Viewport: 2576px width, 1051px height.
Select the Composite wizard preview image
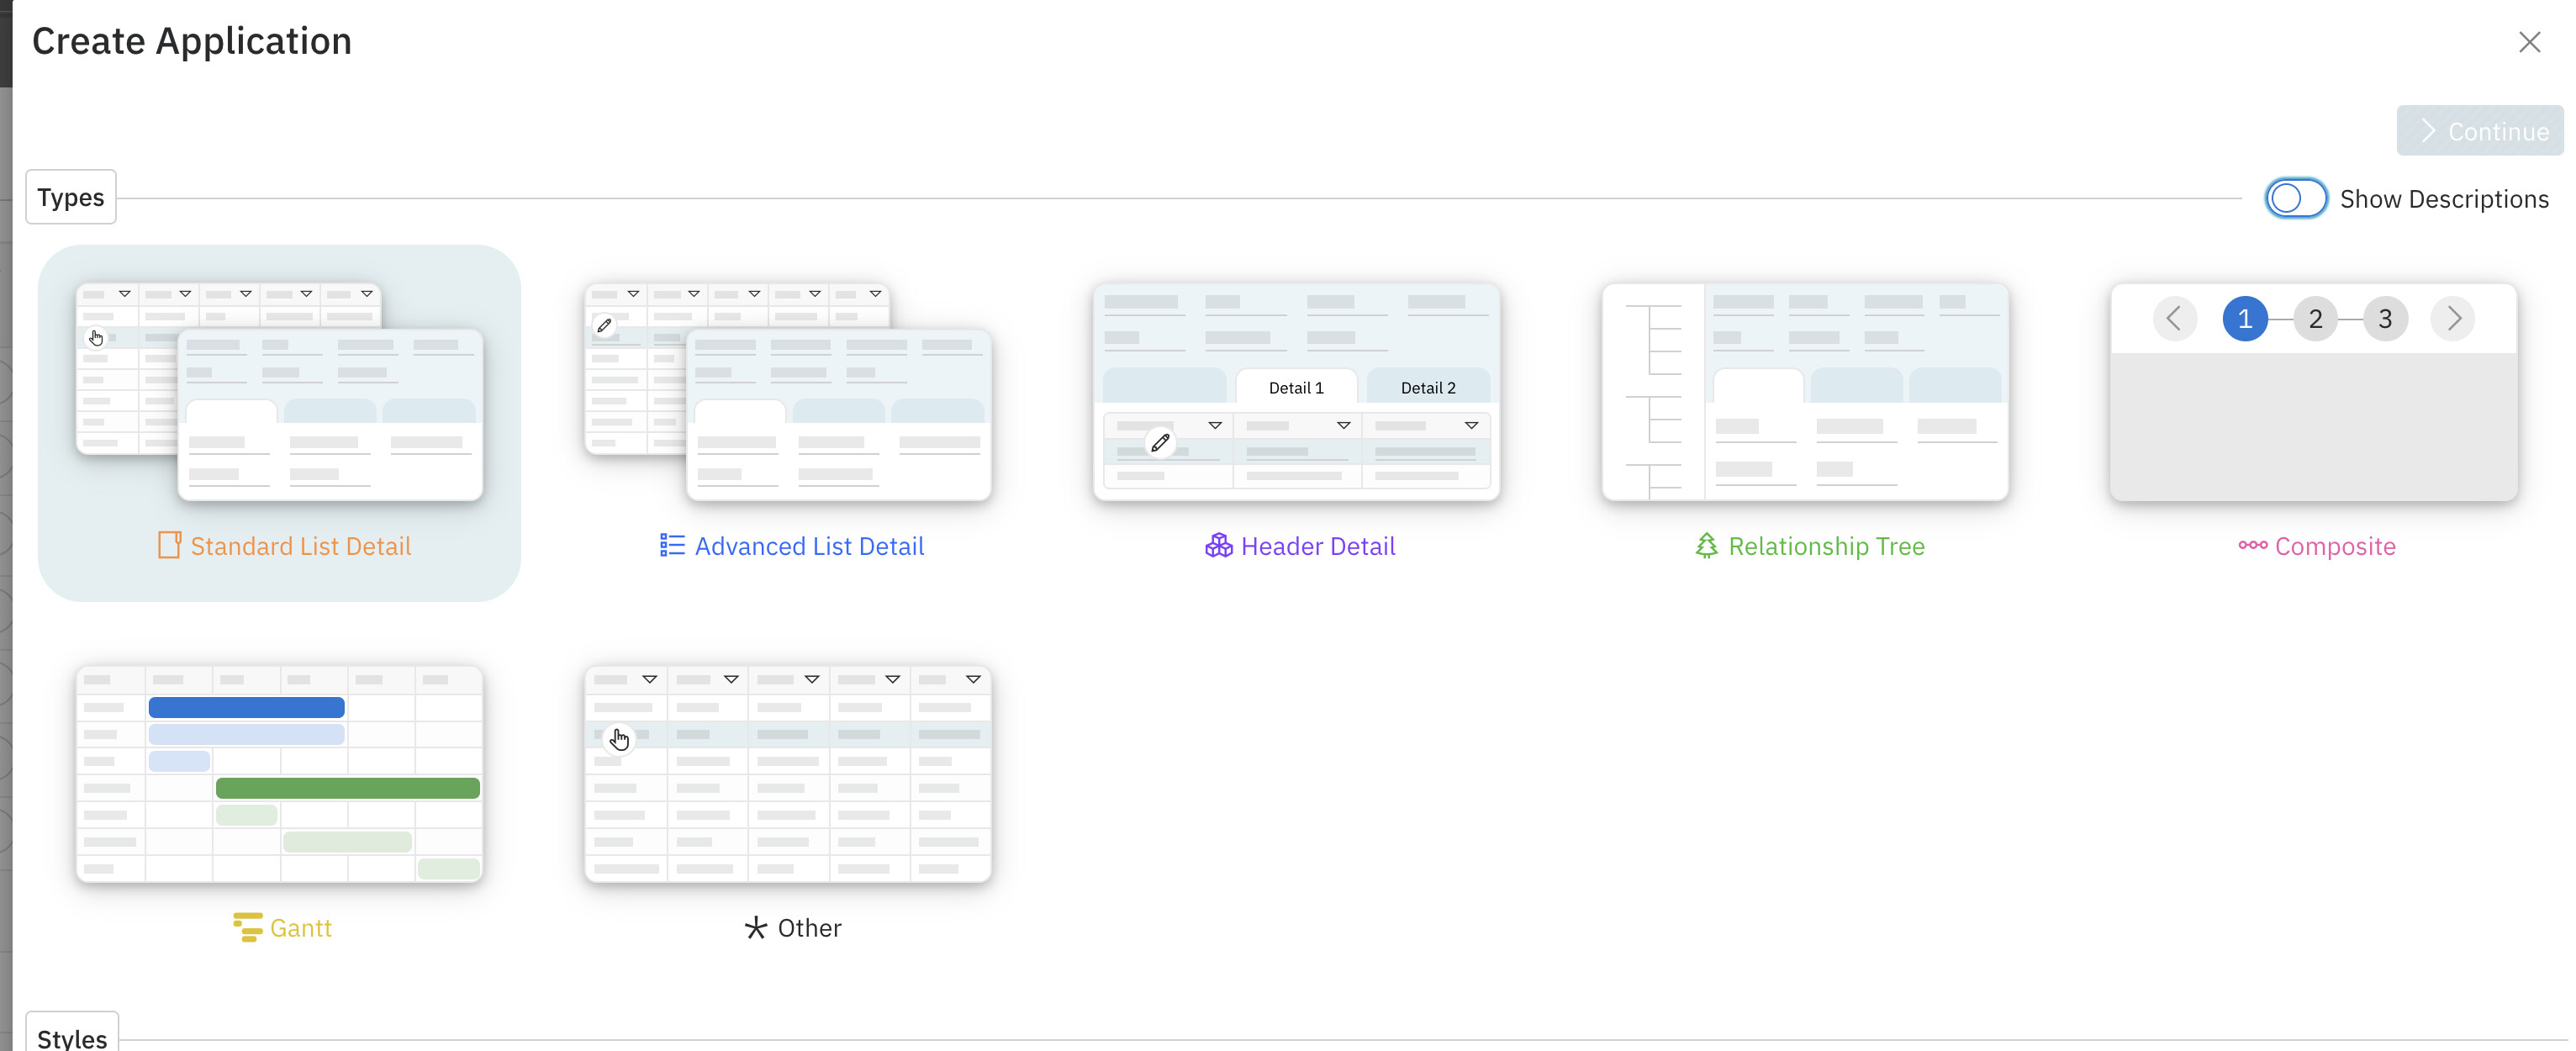coord(2313,392)
